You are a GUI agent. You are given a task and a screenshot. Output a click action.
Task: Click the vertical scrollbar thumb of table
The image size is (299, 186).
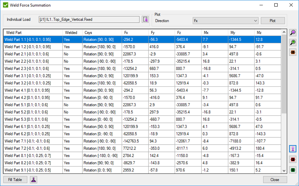284,74
